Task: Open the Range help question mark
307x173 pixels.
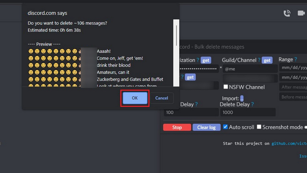Action: pos(295,59)
